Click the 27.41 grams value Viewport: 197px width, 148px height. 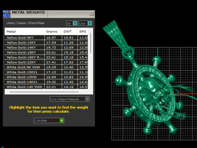pos(51,62)
